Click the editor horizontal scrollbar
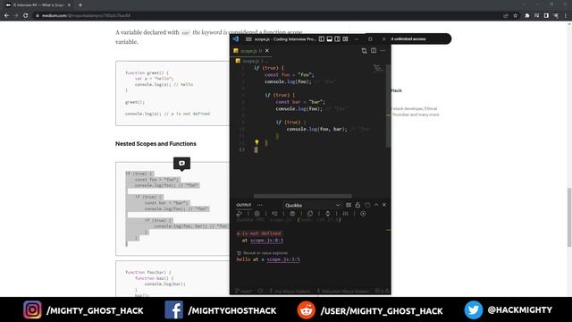This screenshot has width=572, height=322. [x=303, y=197]
